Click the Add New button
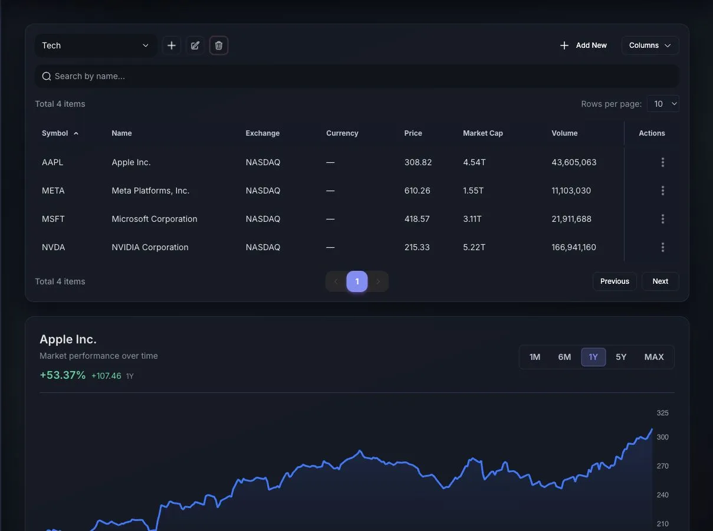This screenshot has width=713, height=531. (583, 45)
